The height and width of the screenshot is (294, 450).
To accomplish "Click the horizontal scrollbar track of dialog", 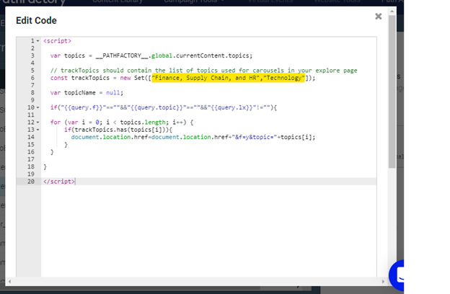I will coord(196,281).
